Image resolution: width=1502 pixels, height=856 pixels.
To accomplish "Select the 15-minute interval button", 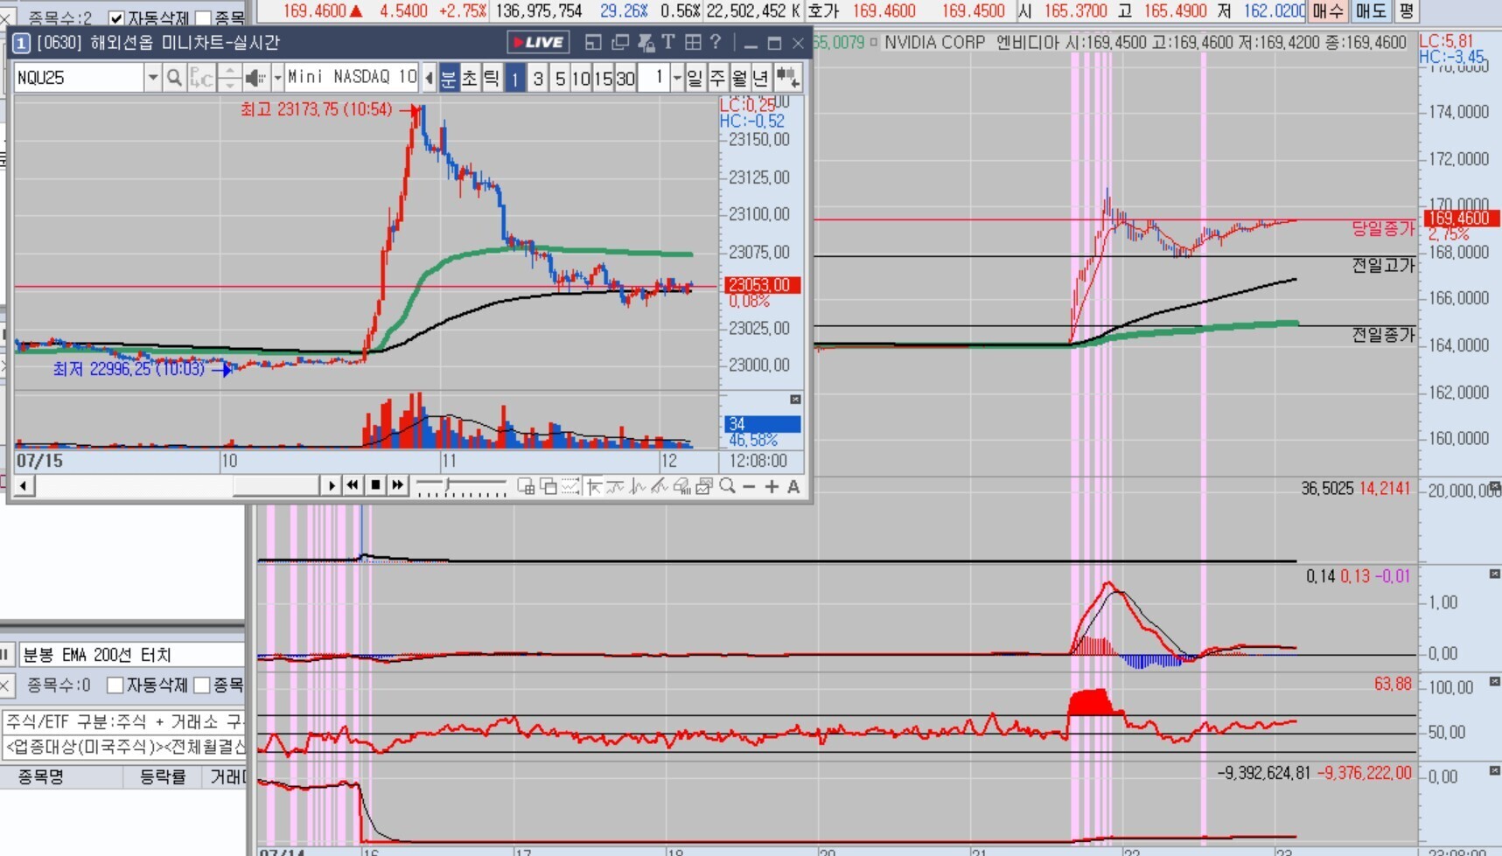I will (x=603, y=78).
